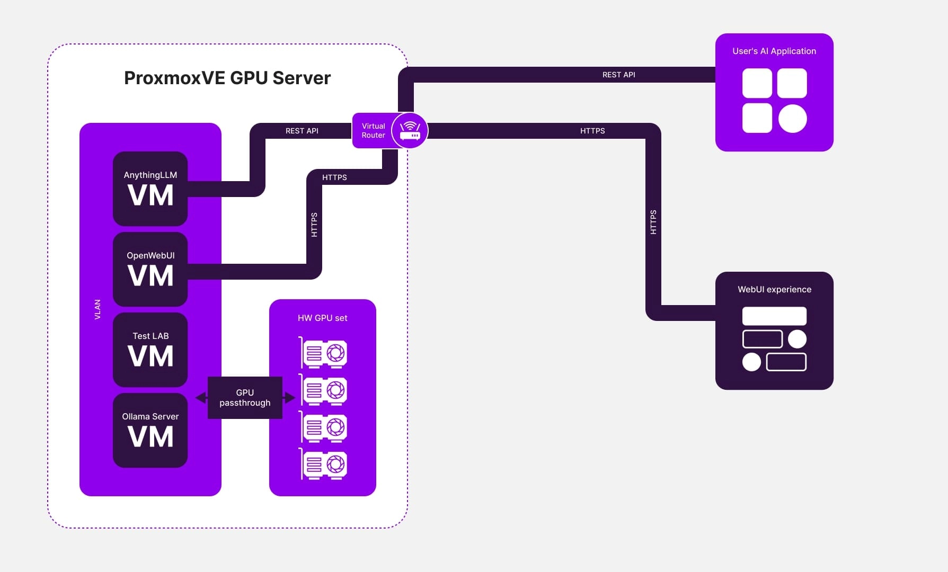948x572 pixels.
Task: Open the OpenWebUI VM box
Action: [x=150, y=270]
